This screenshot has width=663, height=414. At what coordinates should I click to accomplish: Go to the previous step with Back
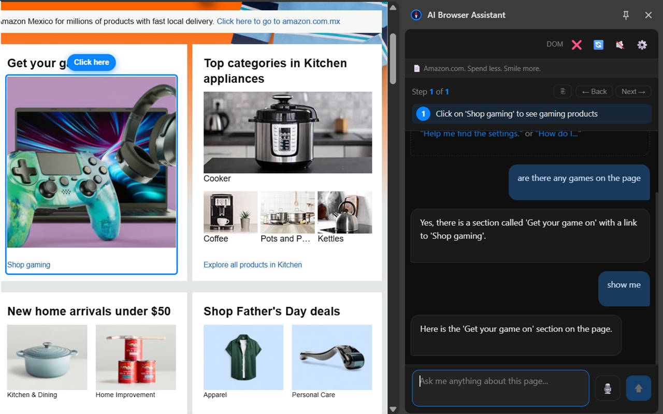point(594,92)
